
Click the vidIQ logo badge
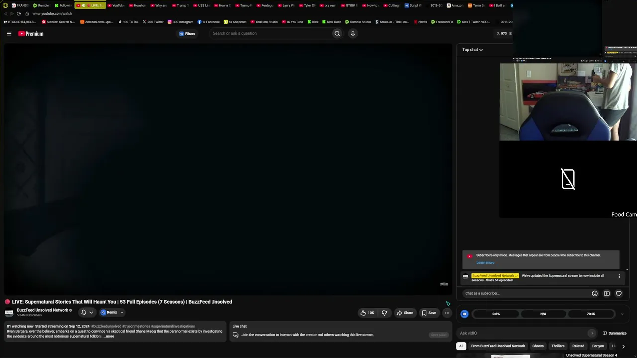pos(464,314)
